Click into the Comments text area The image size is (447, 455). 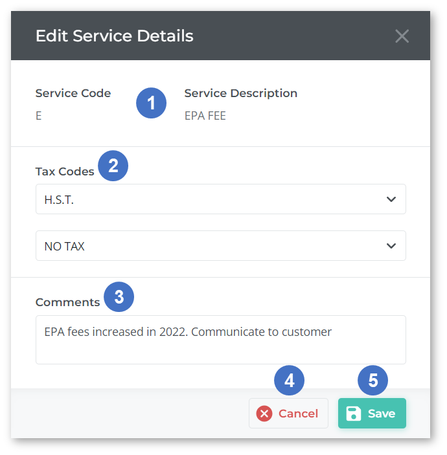click(220, 340)
